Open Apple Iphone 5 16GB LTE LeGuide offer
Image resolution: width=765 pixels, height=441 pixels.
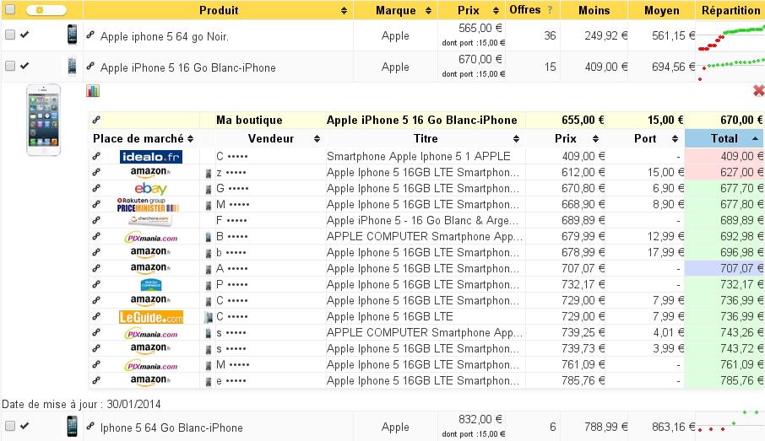tap(390, 317)
